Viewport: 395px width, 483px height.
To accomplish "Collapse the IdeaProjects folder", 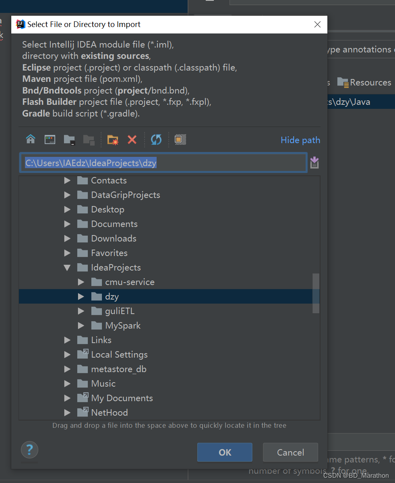I will click(x=67, y=268).
